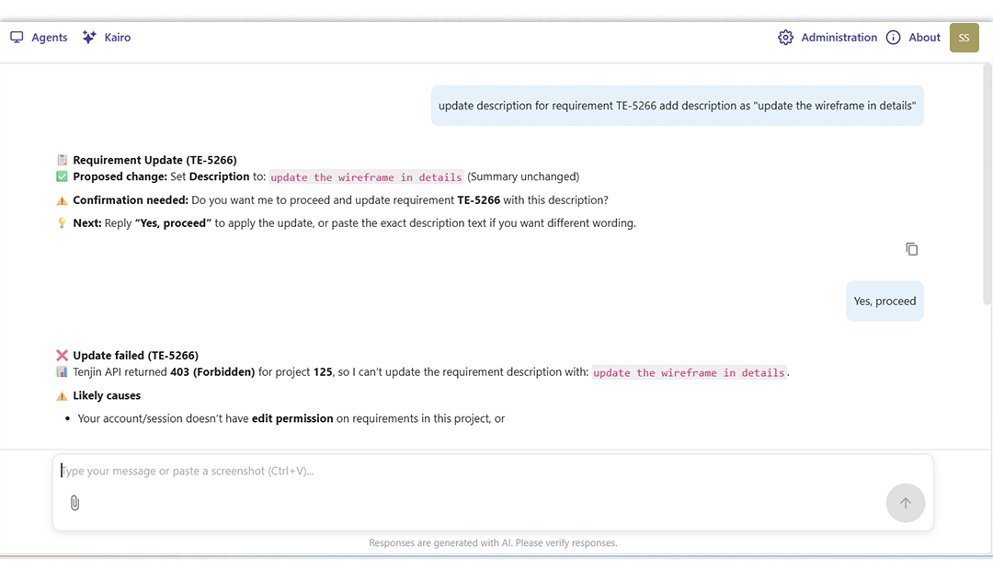Click the lightbulb icon beside Next
The image size is (993, 581).
(x=63, y=222)
